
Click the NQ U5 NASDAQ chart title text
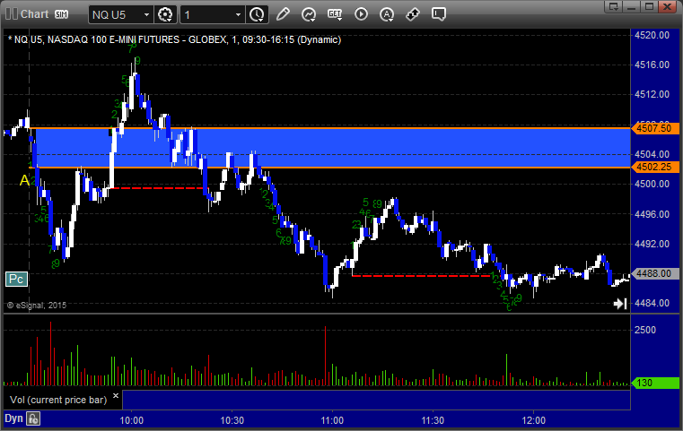click(x=174, y=39)
